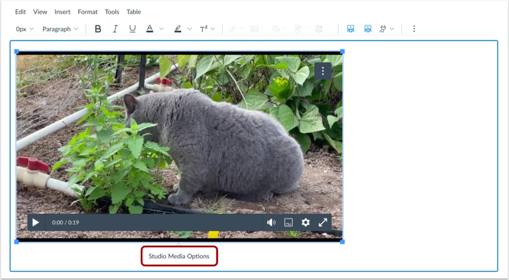509x280 pixels.
Task: Toggle italic formatting
Action: [x=115, y=29]
